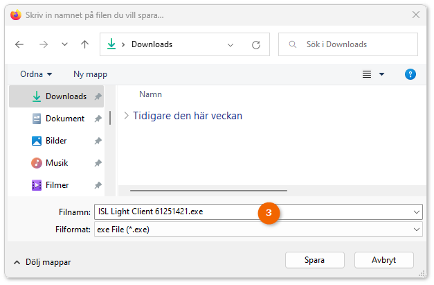This screenshot has height=285, width=434.
Task: Go back with the left arrow
Action: coord(19,44)
